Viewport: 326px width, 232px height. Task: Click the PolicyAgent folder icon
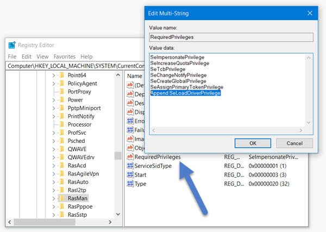(x=62, y=83)
